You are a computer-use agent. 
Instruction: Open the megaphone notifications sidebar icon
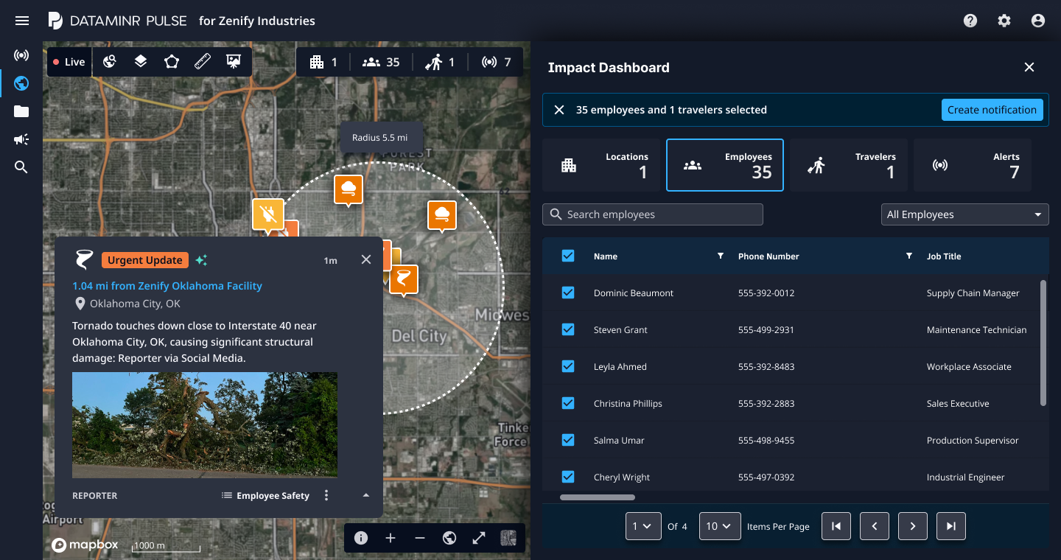(21, 139)
